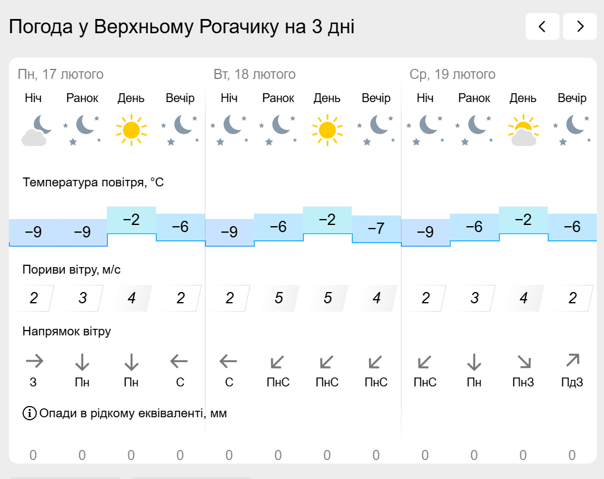Click Wednesday daytime partly cloudy sun icon
Image resolution: width=604 pixels, height=479 pixels.
point(523,130)
